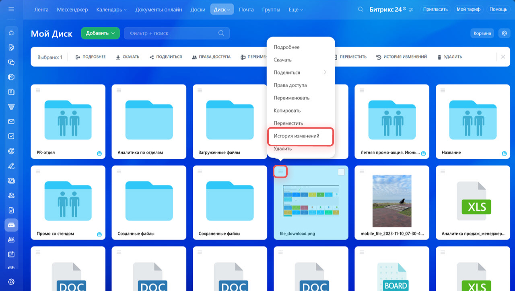Viewport: 515px width, 291px height.
Task: Open the Документы онлайн tab
Action: coord(159,9)
